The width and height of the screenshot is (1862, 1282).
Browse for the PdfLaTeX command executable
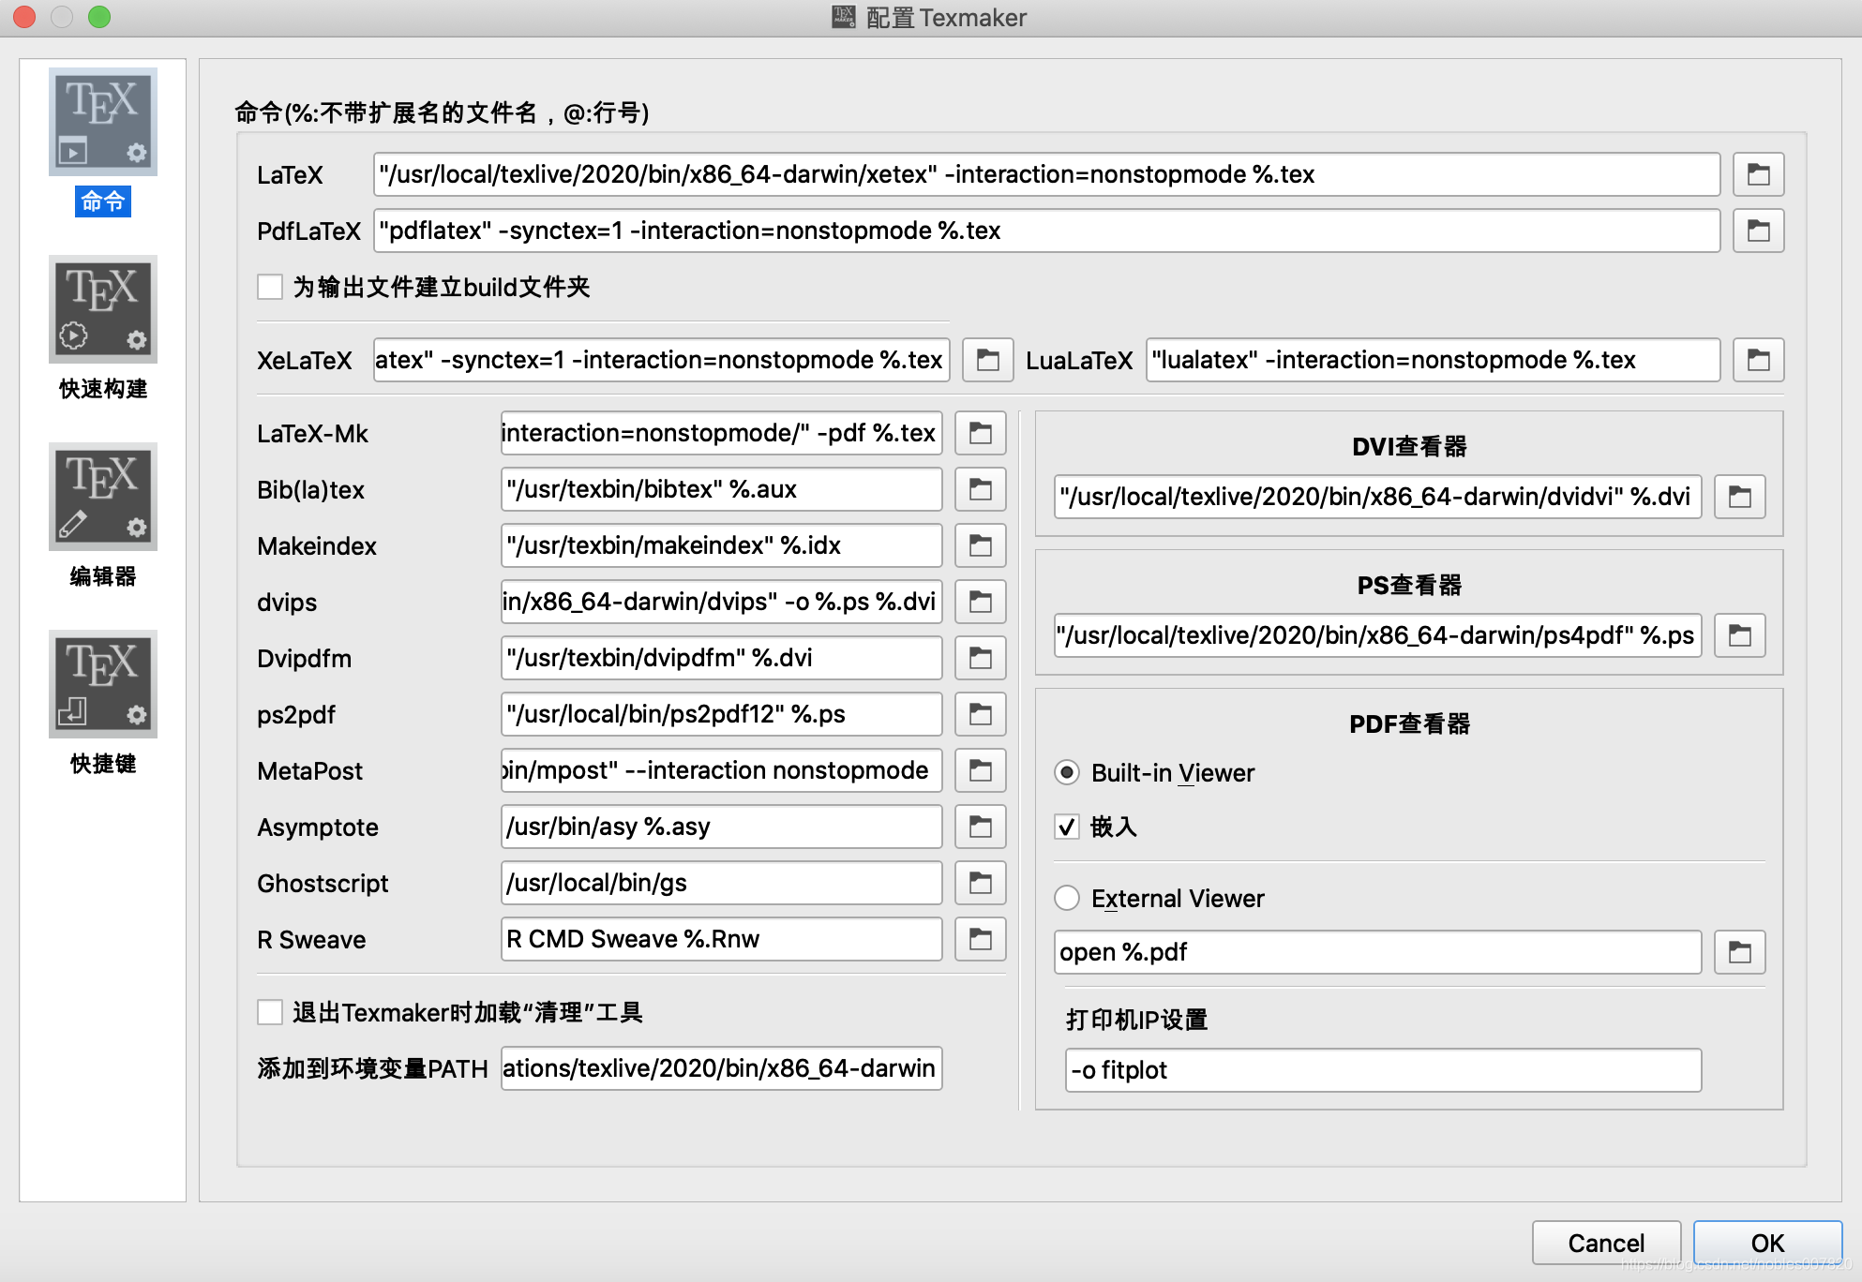click(x=1758, y=231)
